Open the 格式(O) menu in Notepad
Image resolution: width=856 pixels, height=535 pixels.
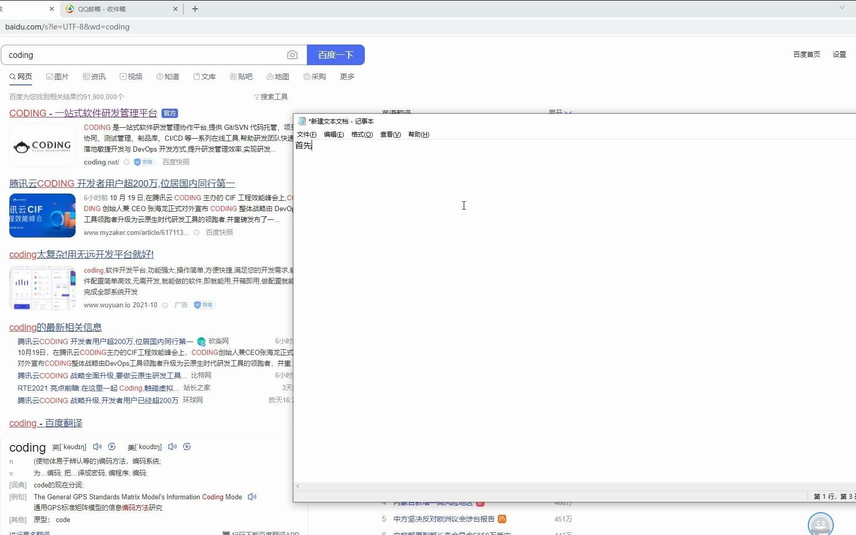point(362,135)
